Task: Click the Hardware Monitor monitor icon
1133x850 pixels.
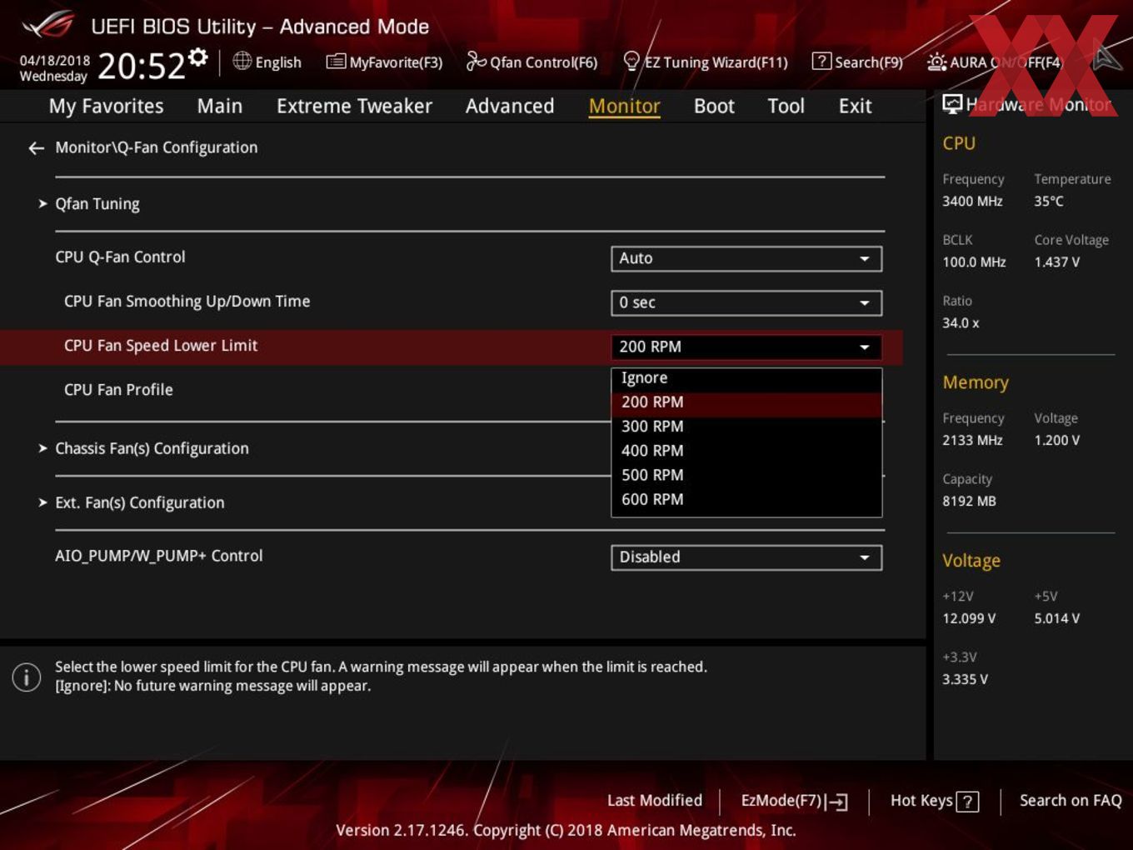Action: point(952,104)
